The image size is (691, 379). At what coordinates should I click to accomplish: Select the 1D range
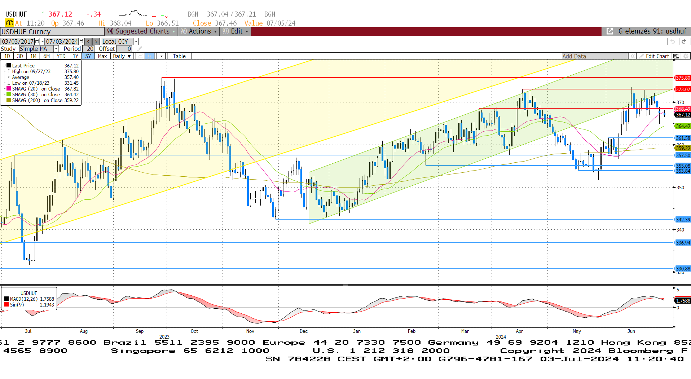7,56
